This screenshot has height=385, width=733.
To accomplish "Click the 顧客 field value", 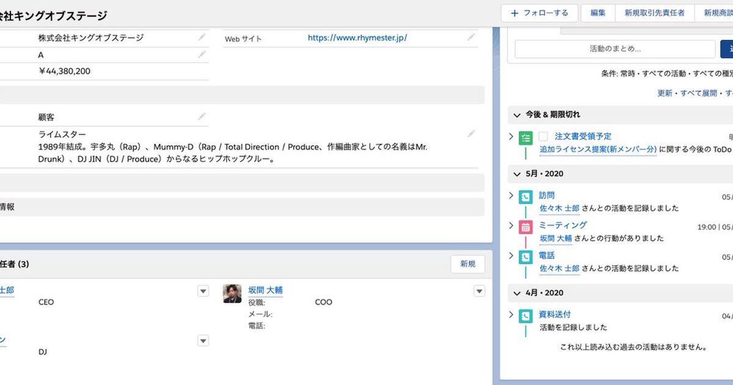I will [x=46, y=117].
